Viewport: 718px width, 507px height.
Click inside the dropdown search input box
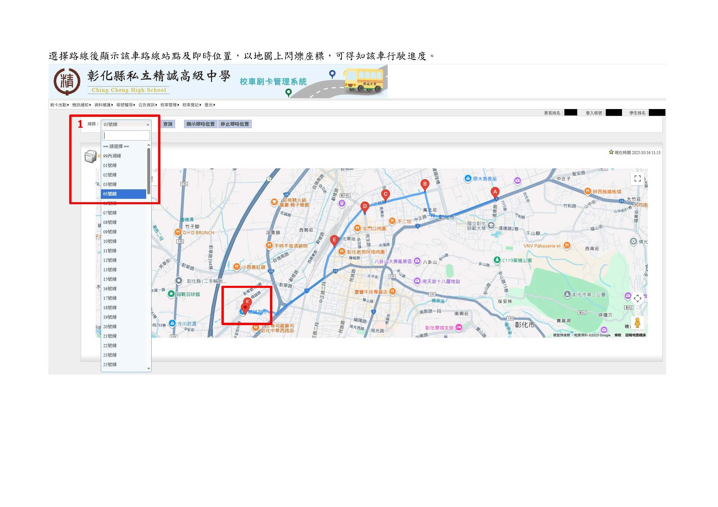tap(126, 135)
